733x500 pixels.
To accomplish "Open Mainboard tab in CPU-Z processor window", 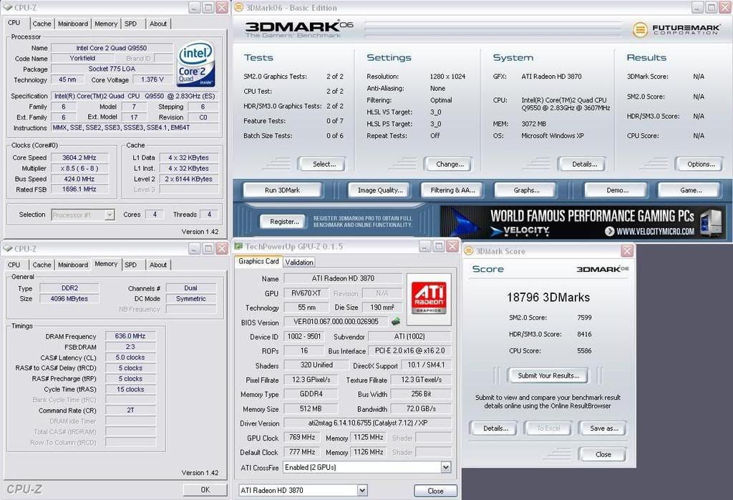I will 73,24.
